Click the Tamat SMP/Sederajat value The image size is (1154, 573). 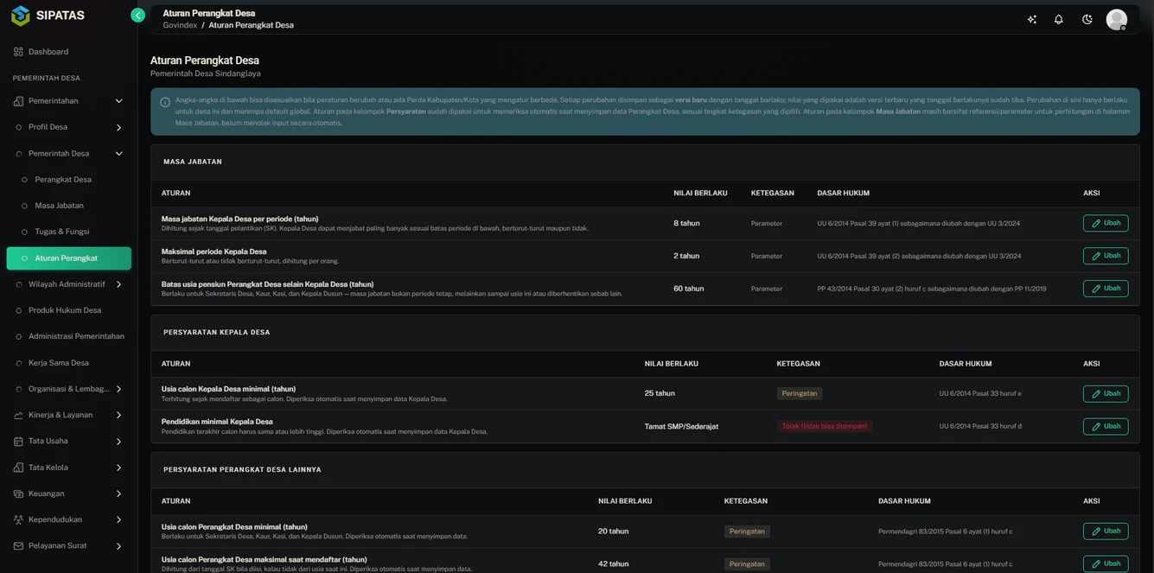[681, 426]
